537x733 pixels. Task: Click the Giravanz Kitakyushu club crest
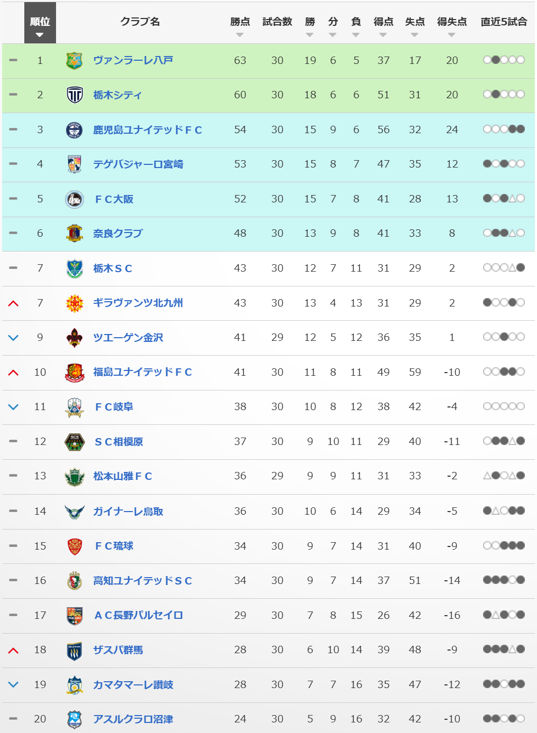pyautogui.click(x=75, y=303)
